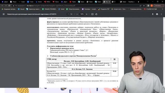
Task: Switch to the YouTube Прямо tab
Action: pos(73,2)
